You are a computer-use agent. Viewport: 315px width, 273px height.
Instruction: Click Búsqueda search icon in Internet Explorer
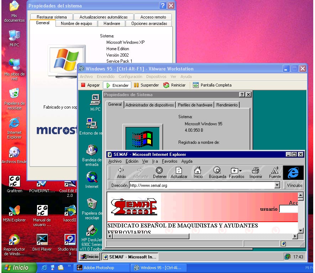(217, 173)
